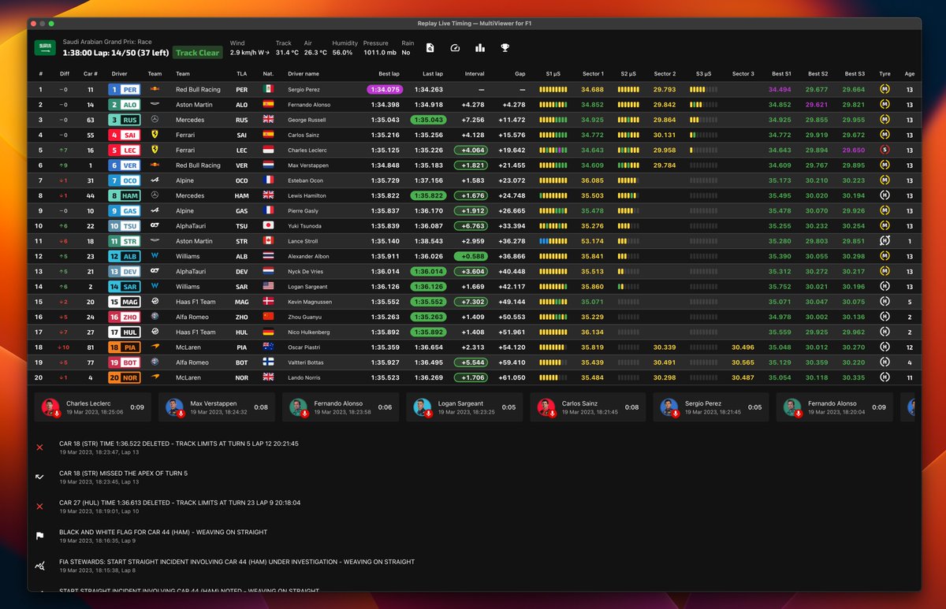
Task: Click the Saudi Arabia flag icon
Action: [x=46, y=47]
